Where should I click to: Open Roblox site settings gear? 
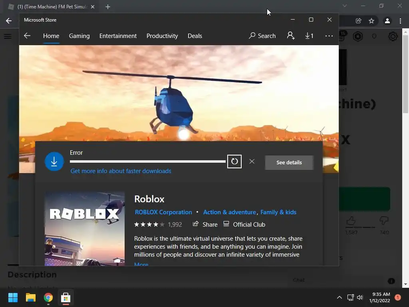(x=393, y=36)
